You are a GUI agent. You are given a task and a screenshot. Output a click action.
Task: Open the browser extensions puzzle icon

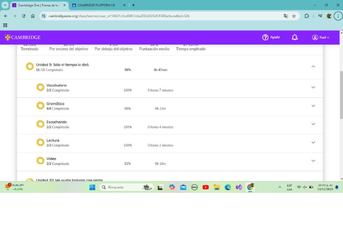click(x=306, y=16)
